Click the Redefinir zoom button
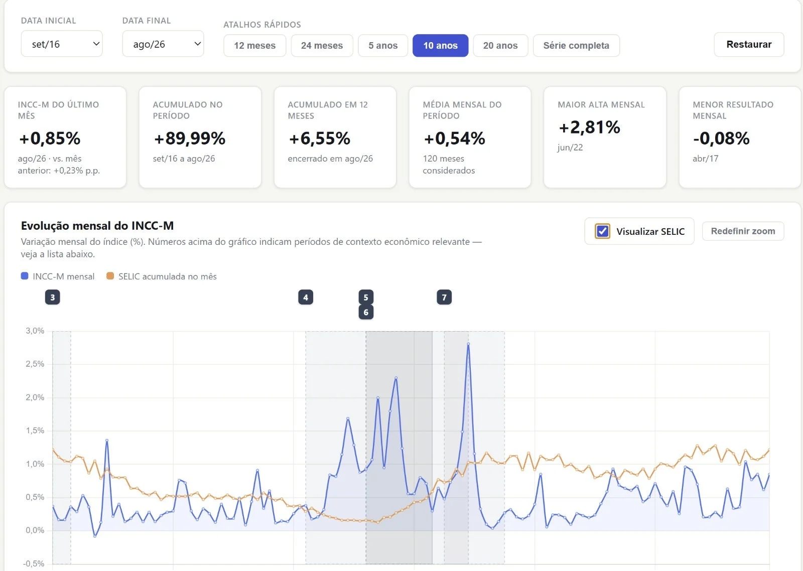The height and width of the screenshot is (571, 803). (x=743, y=231)
